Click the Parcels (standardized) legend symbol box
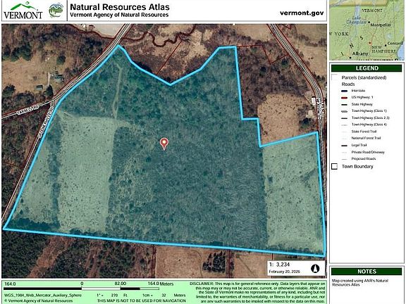The image size is (406, 304). click(335, 77)
